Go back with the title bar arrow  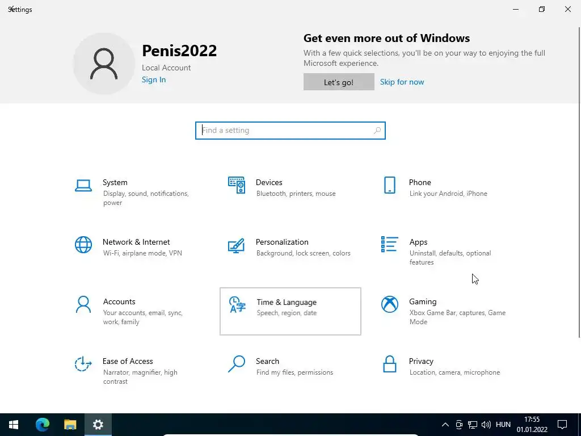[11, 9]
